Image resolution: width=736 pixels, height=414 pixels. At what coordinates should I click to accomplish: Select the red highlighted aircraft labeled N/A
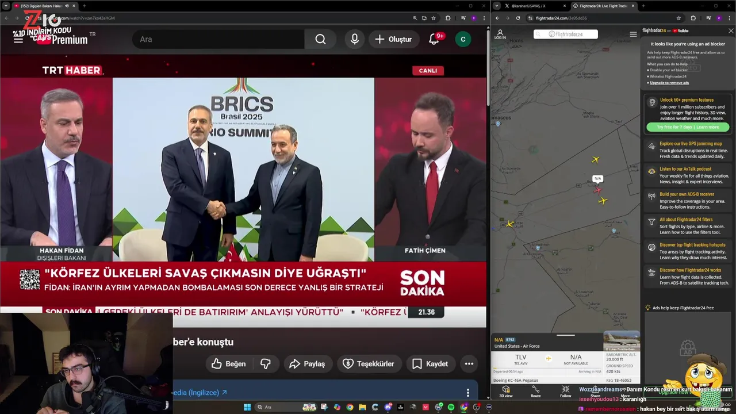pyautogui.click(x=598, y=190)
